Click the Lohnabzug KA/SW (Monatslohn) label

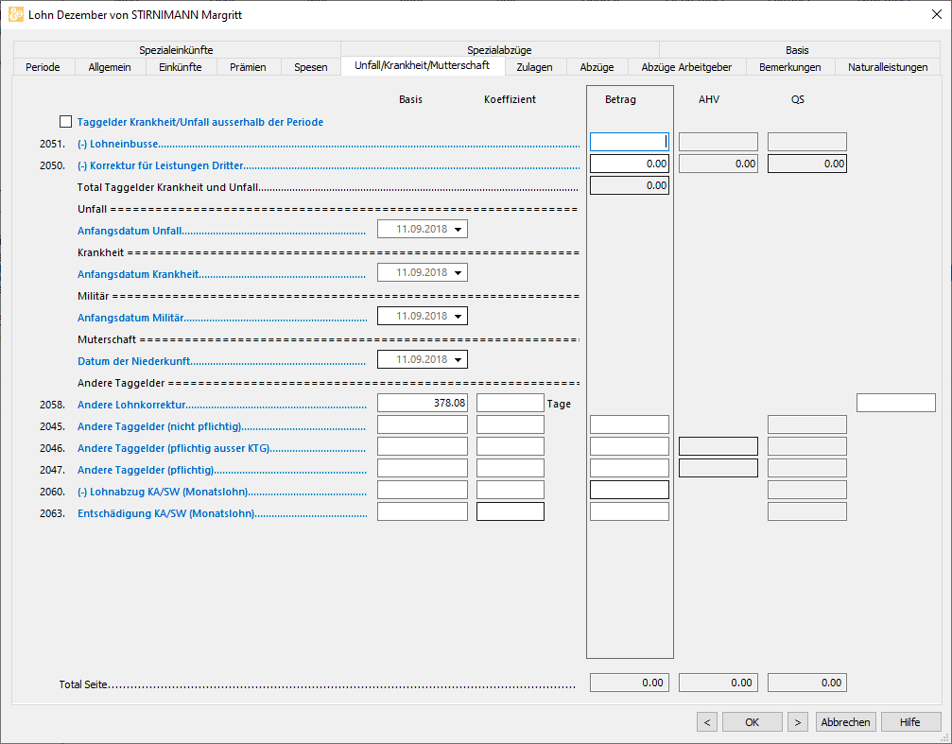pyautogui.click(x=162, y=492)
